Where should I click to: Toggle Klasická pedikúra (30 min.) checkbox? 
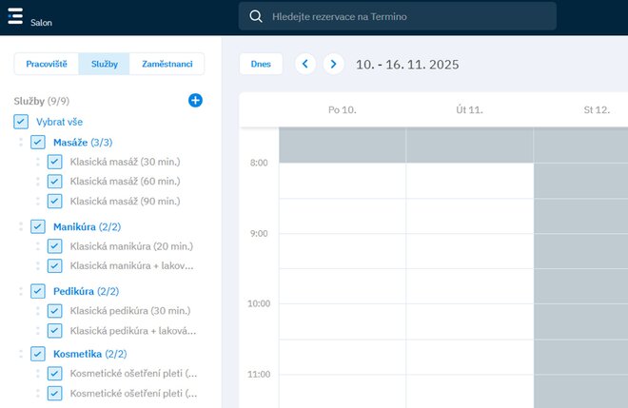[x=54, y=311]
